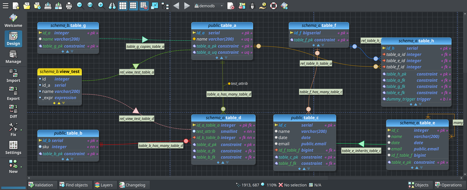Open a model file from folder
The image size is (467, 190).
[27, 6]
